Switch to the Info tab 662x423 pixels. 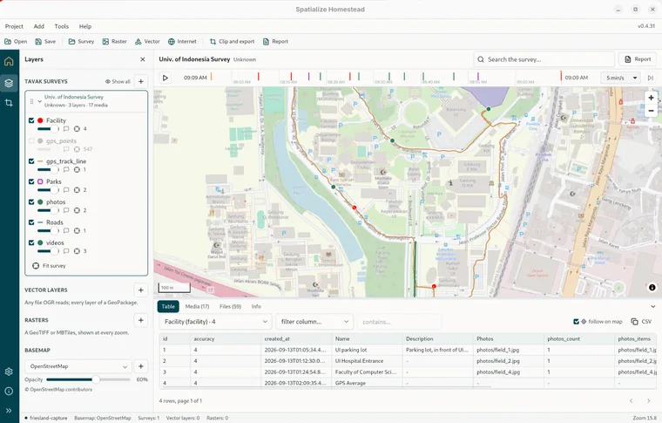[x=256, y=306]
